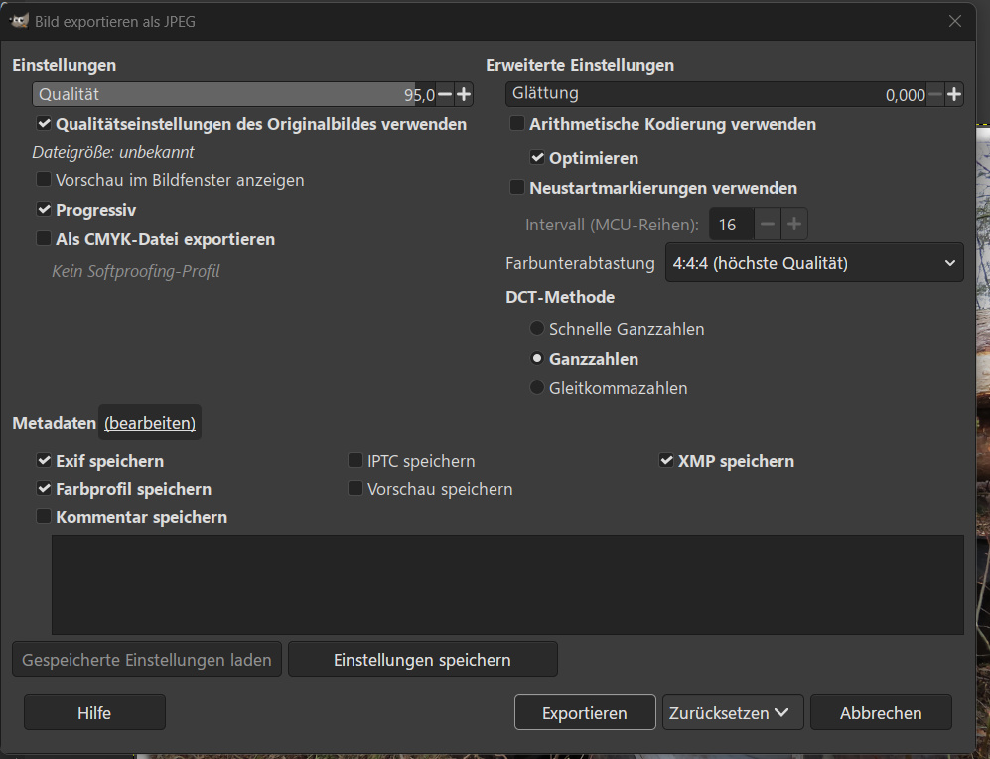Click into the Kommentar text area
This screenshot has height=759, width=990.
point(506,584)
